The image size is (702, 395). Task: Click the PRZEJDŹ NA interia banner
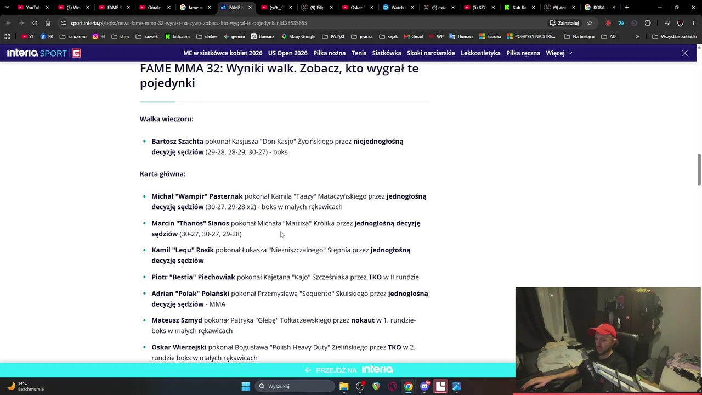[349, 370]
